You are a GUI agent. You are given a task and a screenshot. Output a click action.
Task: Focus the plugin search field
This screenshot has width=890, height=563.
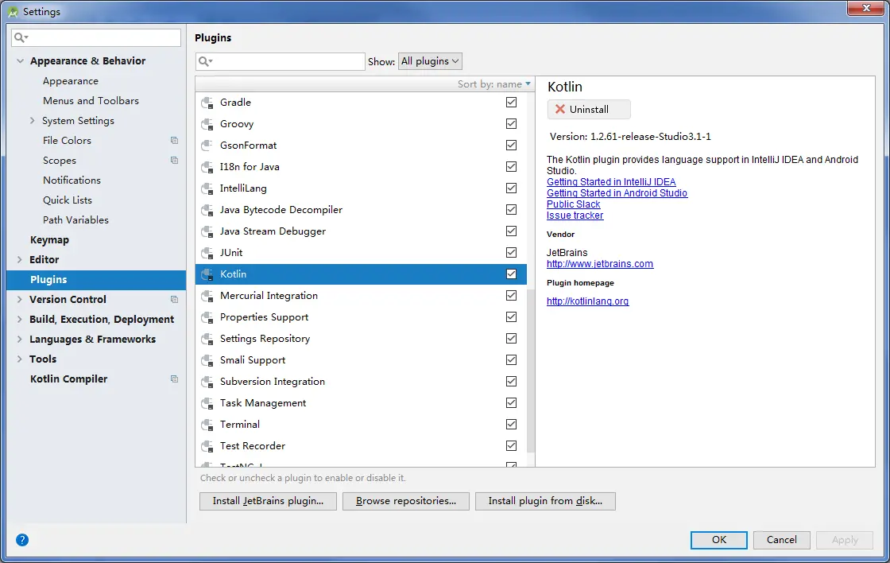(280, 61)
